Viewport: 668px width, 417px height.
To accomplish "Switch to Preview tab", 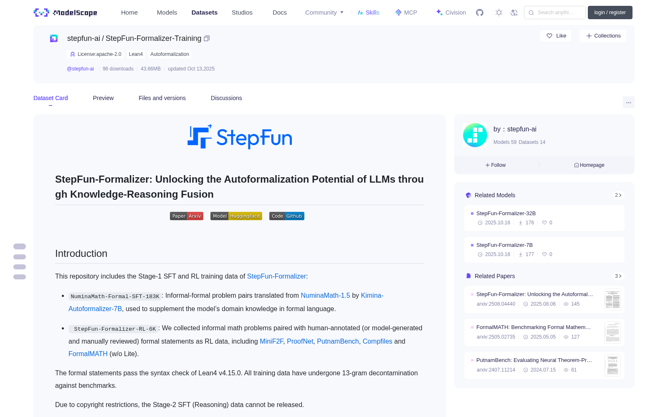I will (103, 98).
